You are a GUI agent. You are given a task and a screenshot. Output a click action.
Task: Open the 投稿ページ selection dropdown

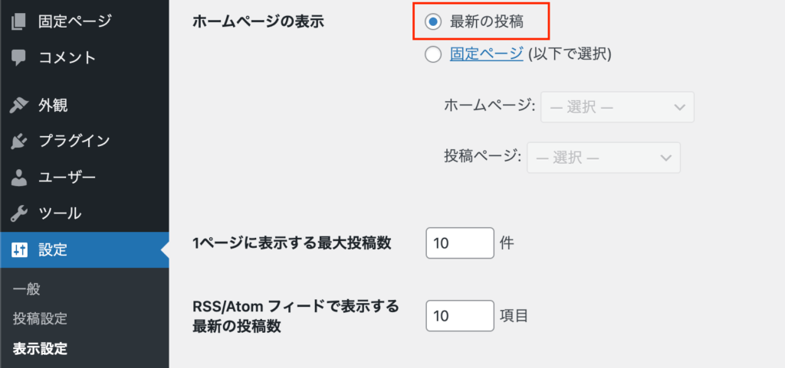click(603, 158)
